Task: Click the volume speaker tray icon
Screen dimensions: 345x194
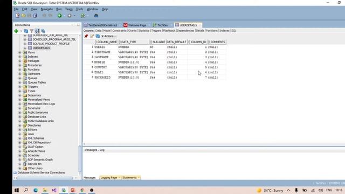Action: 321,190
